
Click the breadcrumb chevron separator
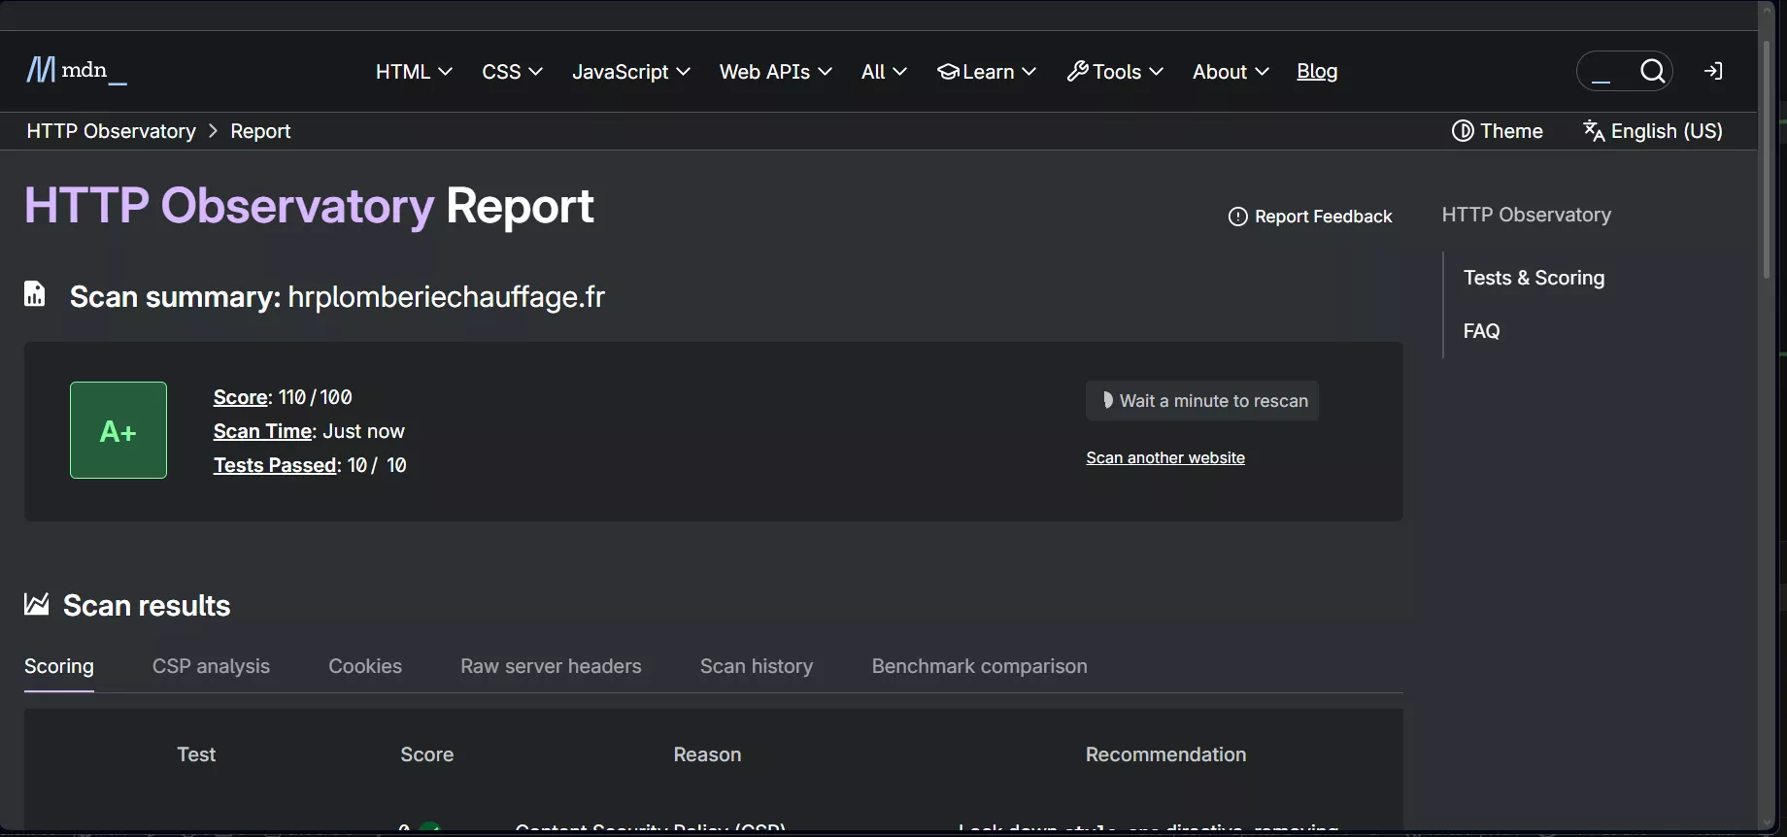(x=213, y=131)
